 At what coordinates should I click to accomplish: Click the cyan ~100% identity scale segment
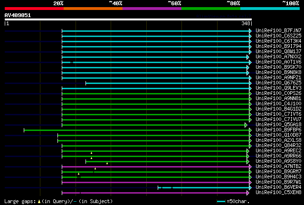point(270,9)
